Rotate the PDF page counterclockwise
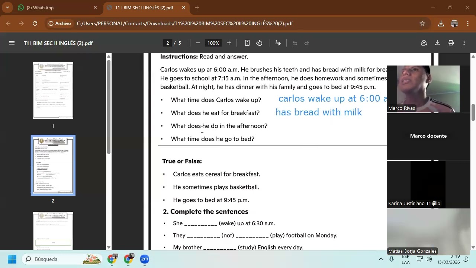The width and height of the screenshot is (476, 268). click(259, 43)
